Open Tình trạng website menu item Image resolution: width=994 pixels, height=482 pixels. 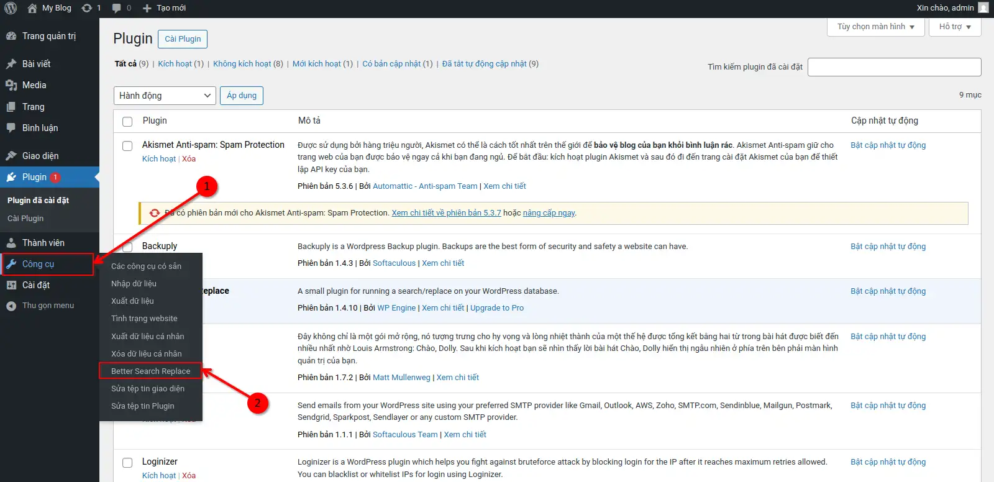(144, 318)
